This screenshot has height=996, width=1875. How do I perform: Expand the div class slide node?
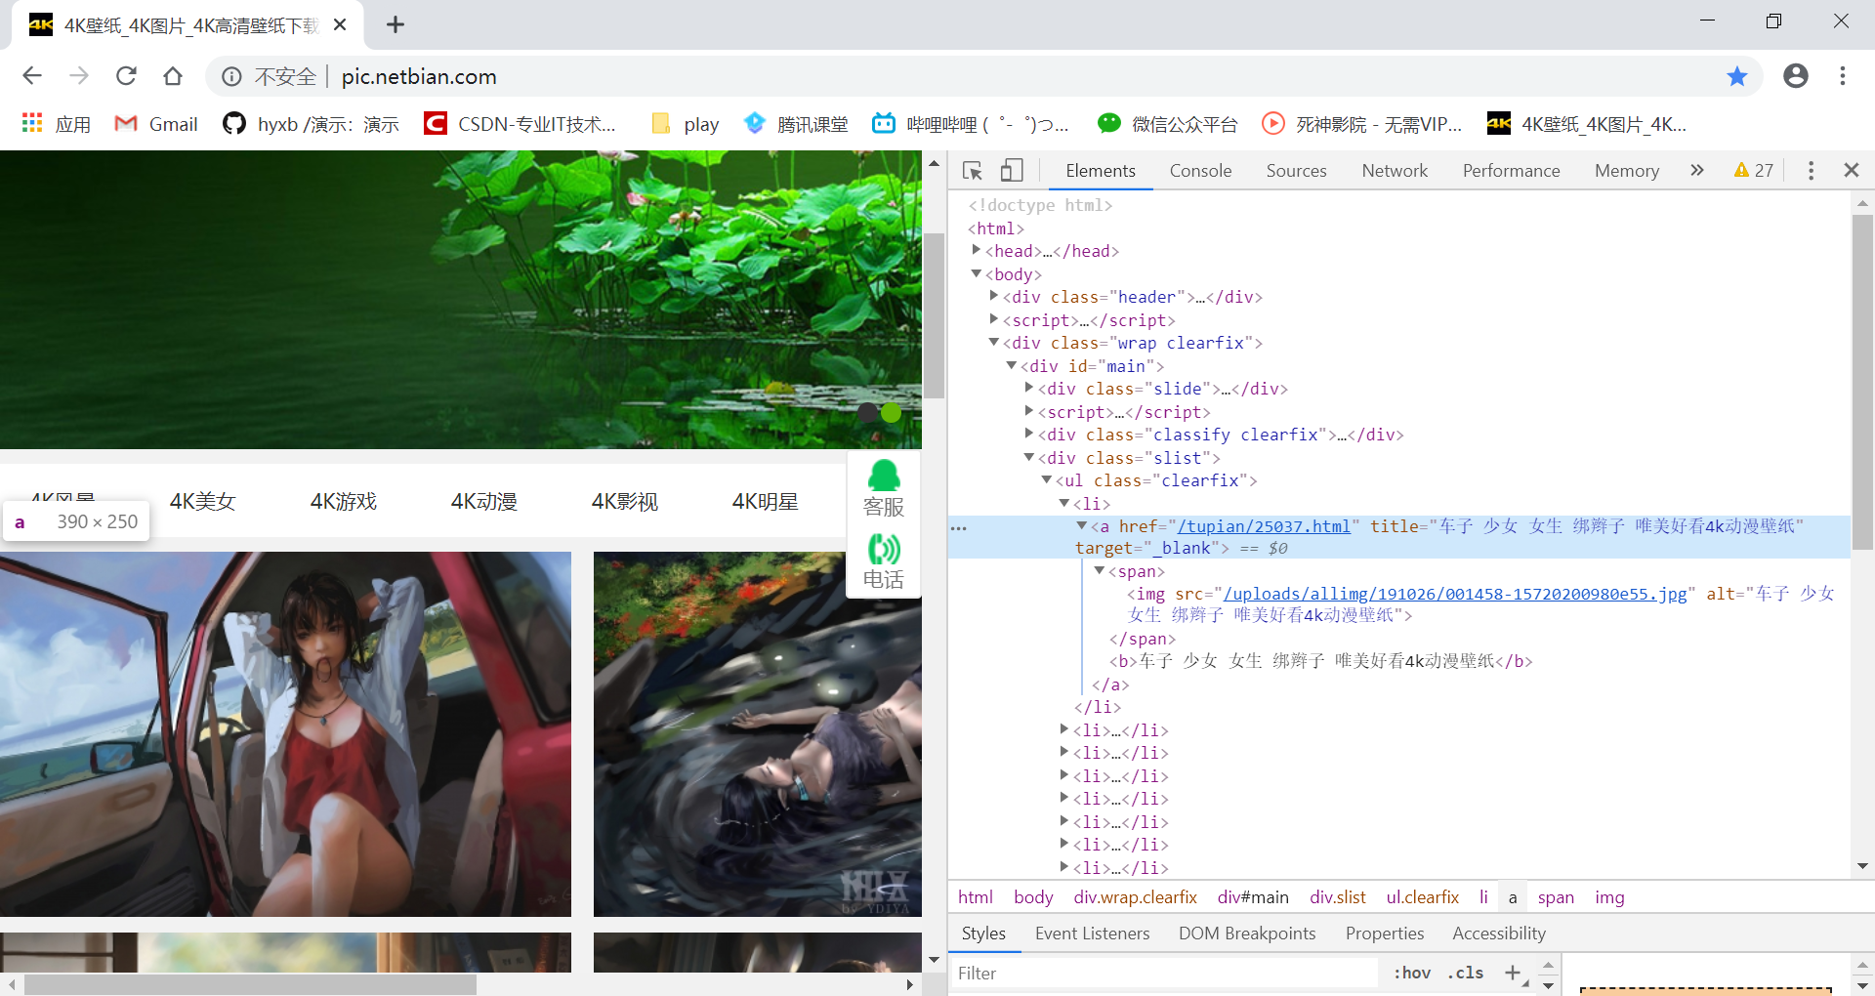[x=1028, y=388]
